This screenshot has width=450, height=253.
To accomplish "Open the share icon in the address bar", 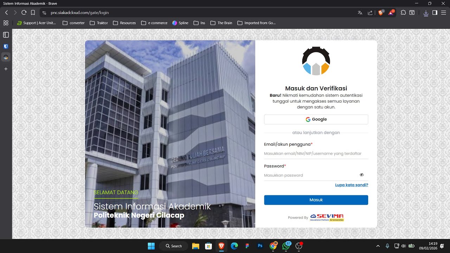I will (x=370, y=13).
